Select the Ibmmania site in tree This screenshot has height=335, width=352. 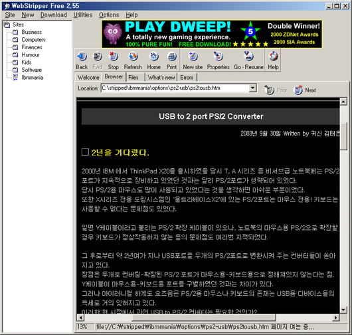(28, 78)
